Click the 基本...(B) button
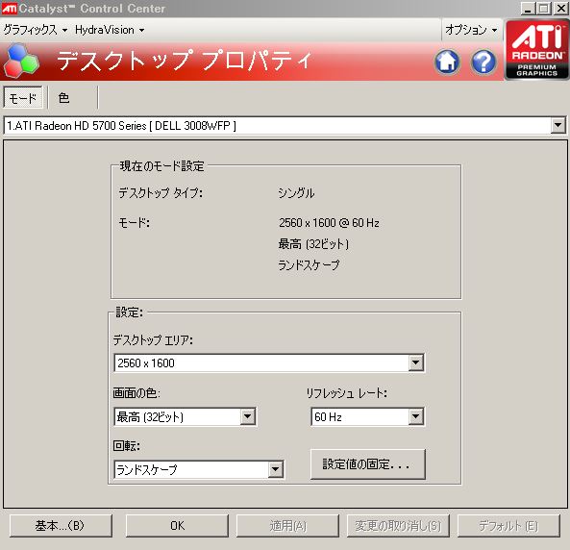 (61, 526)
